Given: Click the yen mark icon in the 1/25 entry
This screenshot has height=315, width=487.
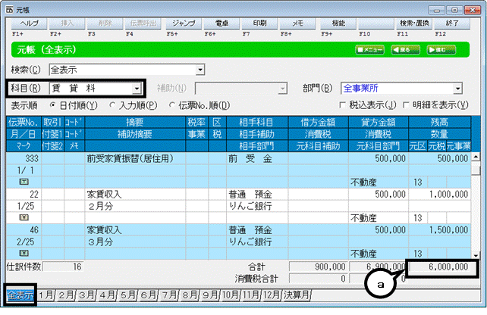Looking at the screenshot, I should pyautogui.click(x=24, y=217).
